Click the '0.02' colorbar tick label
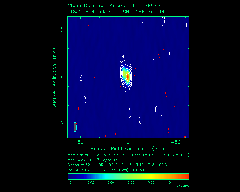This screenshot has width=240, height=192. click(x=91, y=182)
